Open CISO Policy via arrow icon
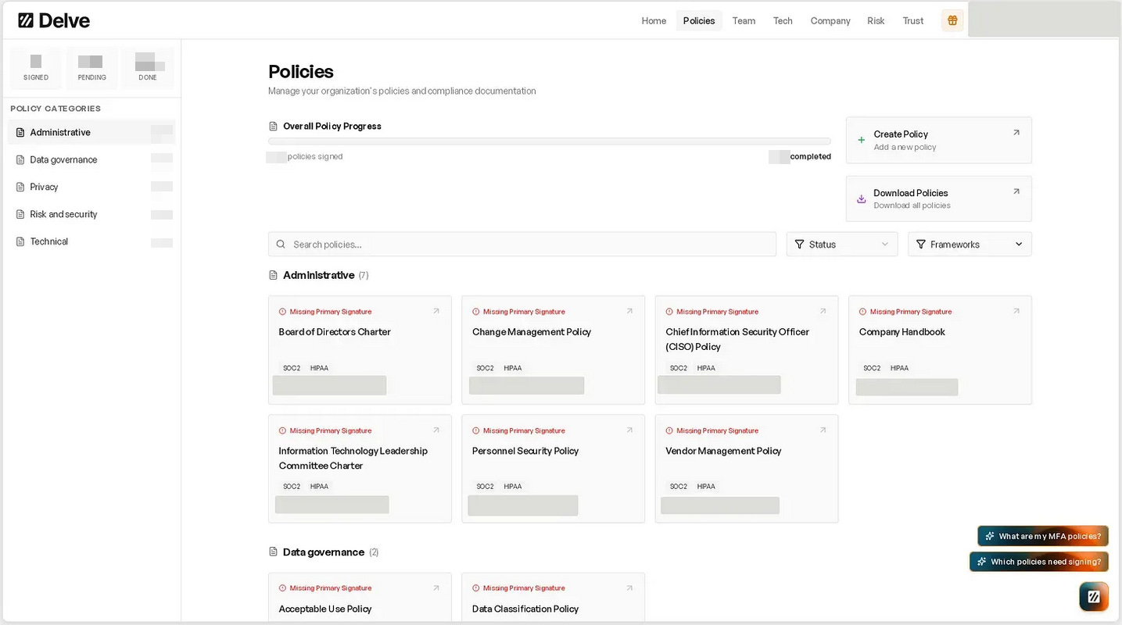 (823, 311)
